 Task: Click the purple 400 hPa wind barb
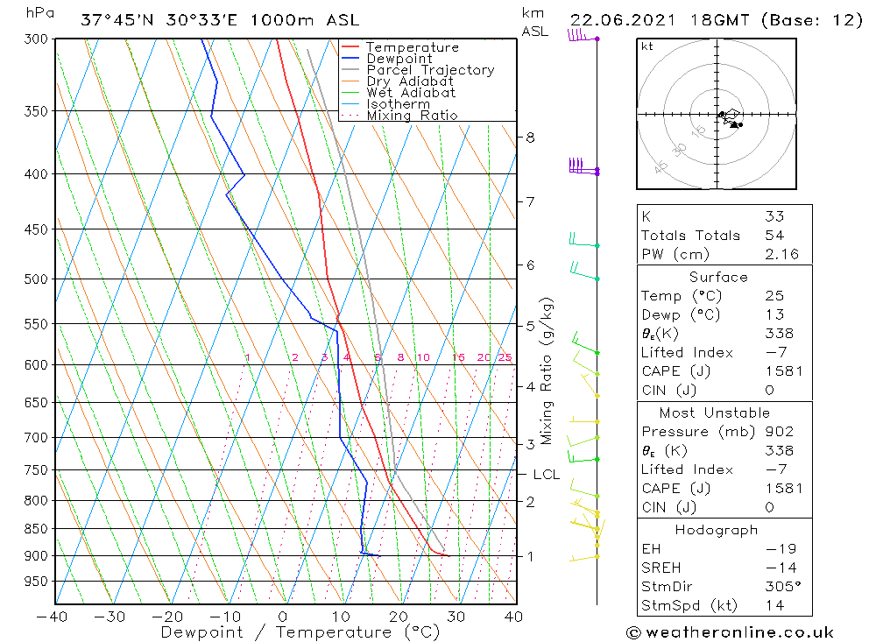583,166
